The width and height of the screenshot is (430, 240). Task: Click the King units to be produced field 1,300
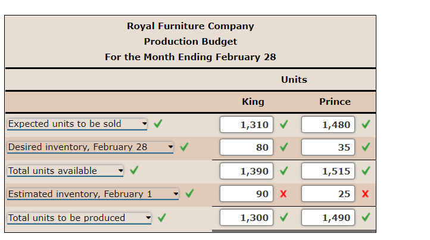coord(247,218)
